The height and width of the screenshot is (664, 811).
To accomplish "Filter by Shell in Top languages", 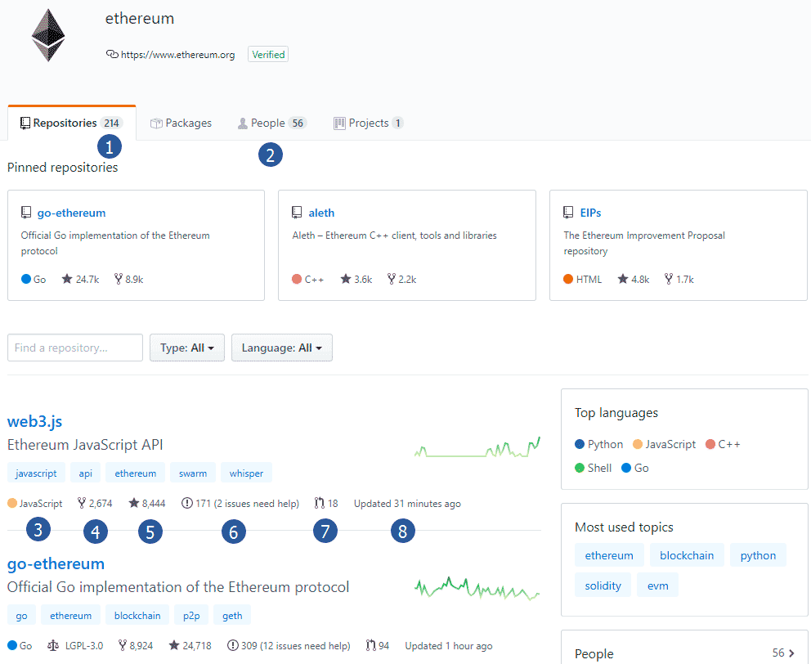I will 594,468.
